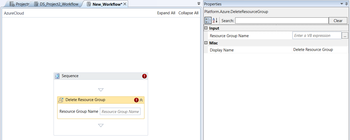Screen dimensions: 350x140
Task: Focus the Properties search box
Action: [x=282, y=21]
